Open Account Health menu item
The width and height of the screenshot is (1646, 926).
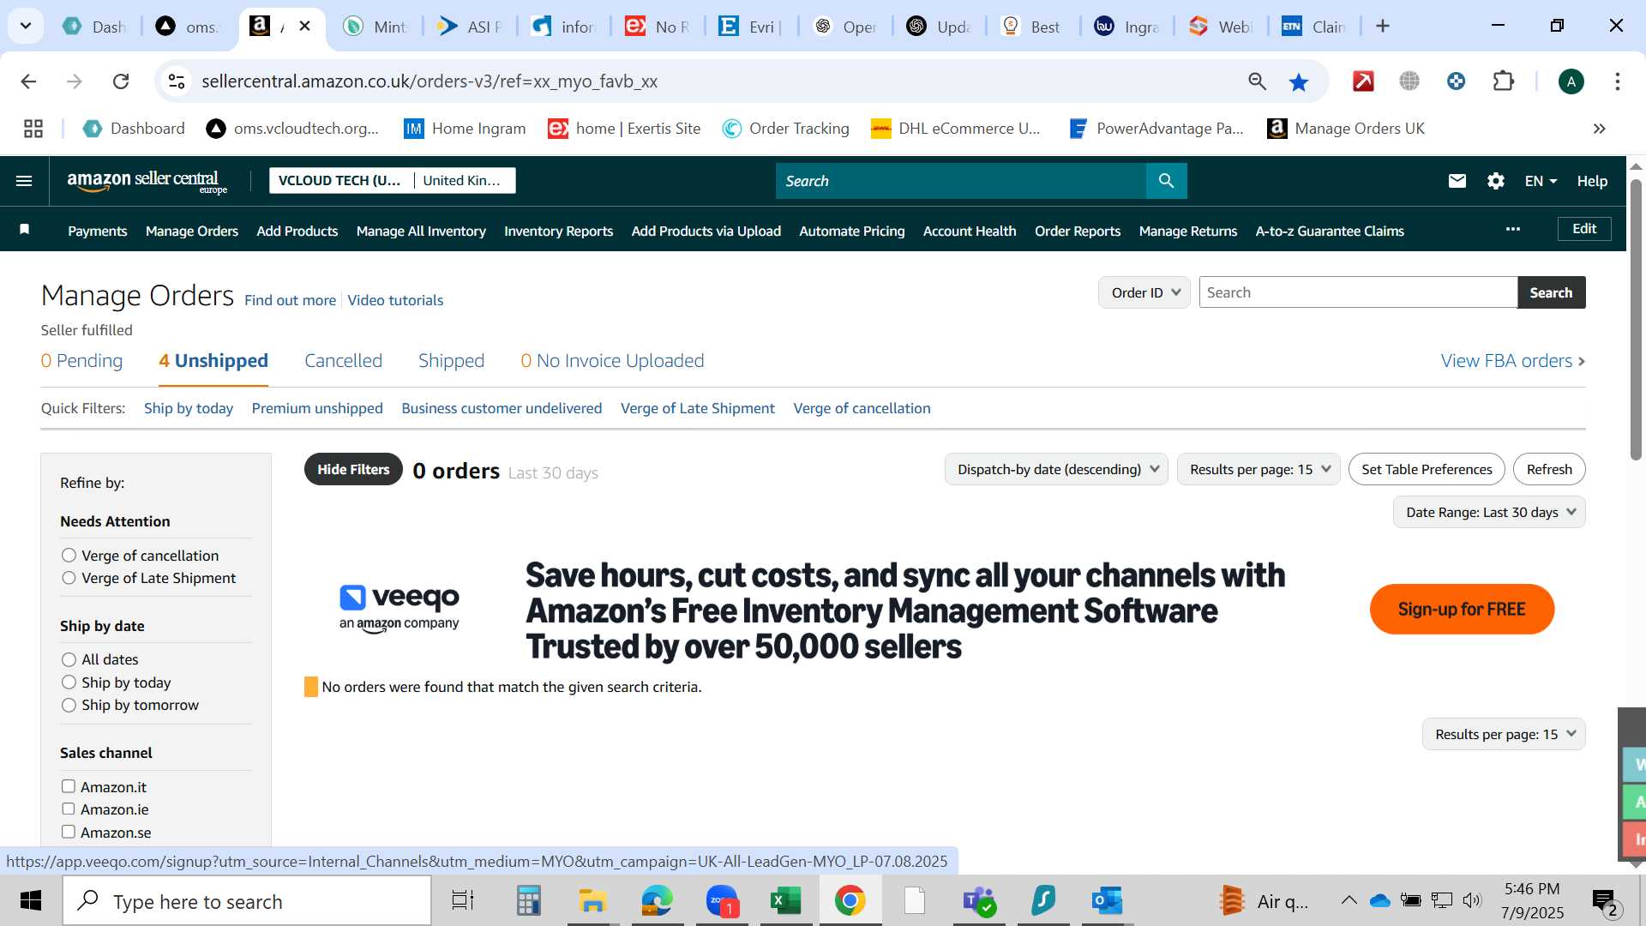[970, 231]
